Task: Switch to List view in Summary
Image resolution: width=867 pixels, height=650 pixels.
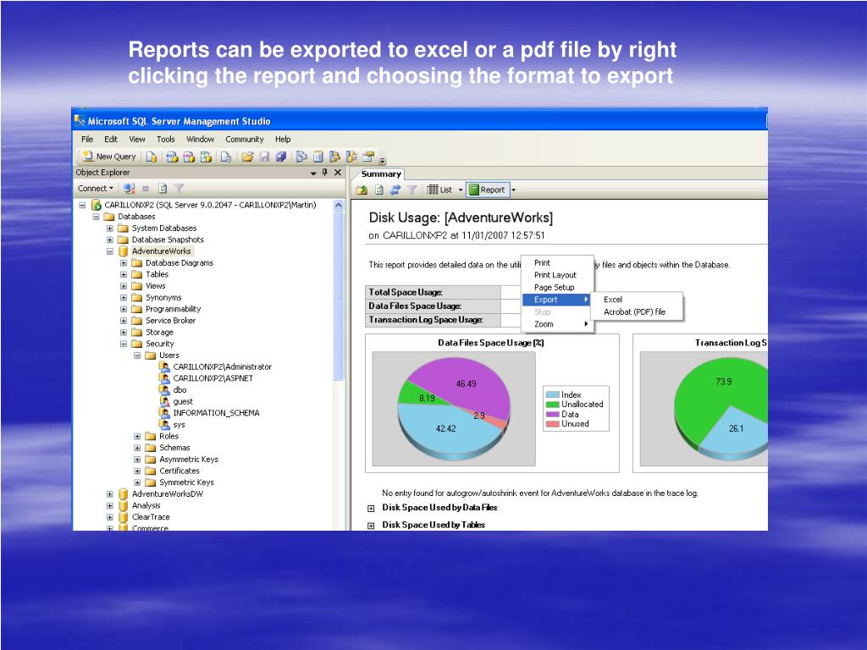Action: tap(440, 190)
